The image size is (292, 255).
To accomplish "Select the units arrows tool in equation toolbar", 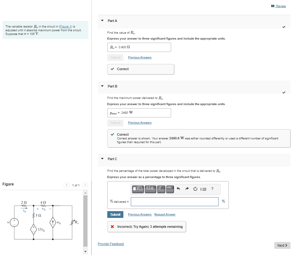I will (160, 189).
